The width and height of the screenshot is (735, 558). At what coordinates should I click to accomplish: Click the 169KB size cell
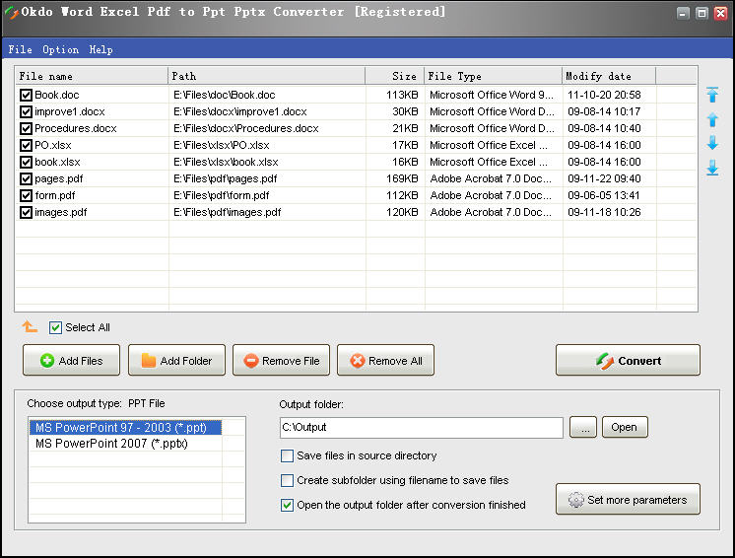click(x=402, y=179)
